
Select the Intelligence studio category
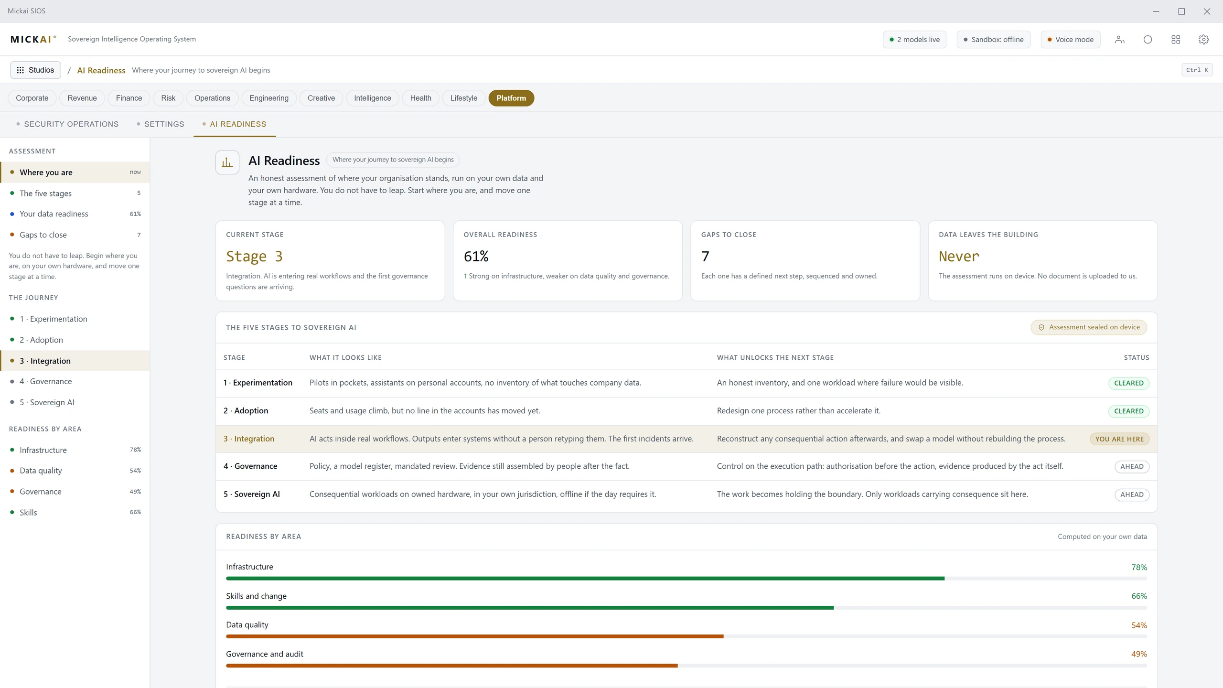click(373, 98)
